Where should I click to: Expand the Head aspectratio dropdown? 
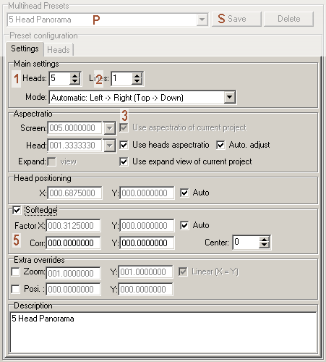[x=109, y=146]
